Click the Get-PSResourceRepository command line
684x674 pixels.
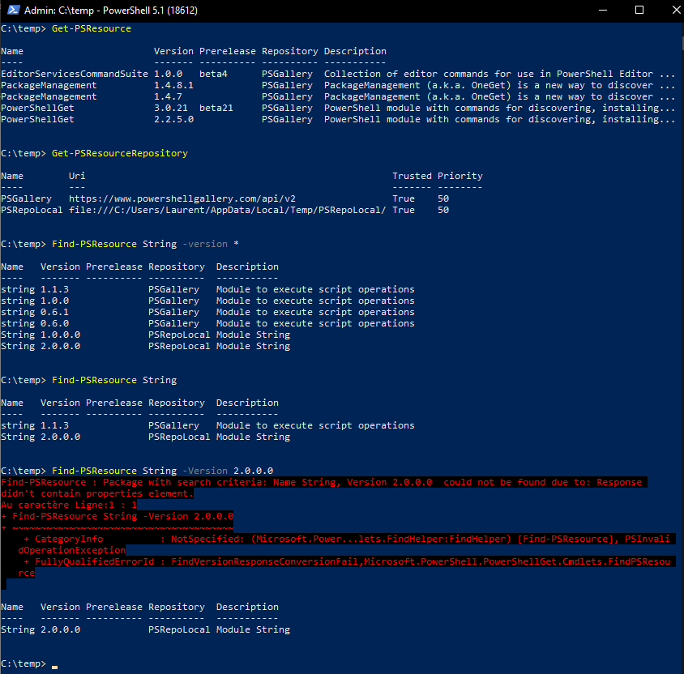(120, 152)
